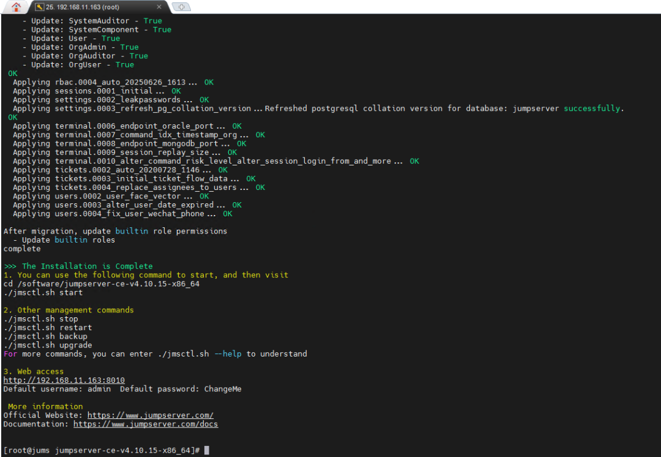Screen dimensions: 661x457
Task: Click 'Applying users.0003_alter_user_date_expired' line
Action: [x=127, y=205]
